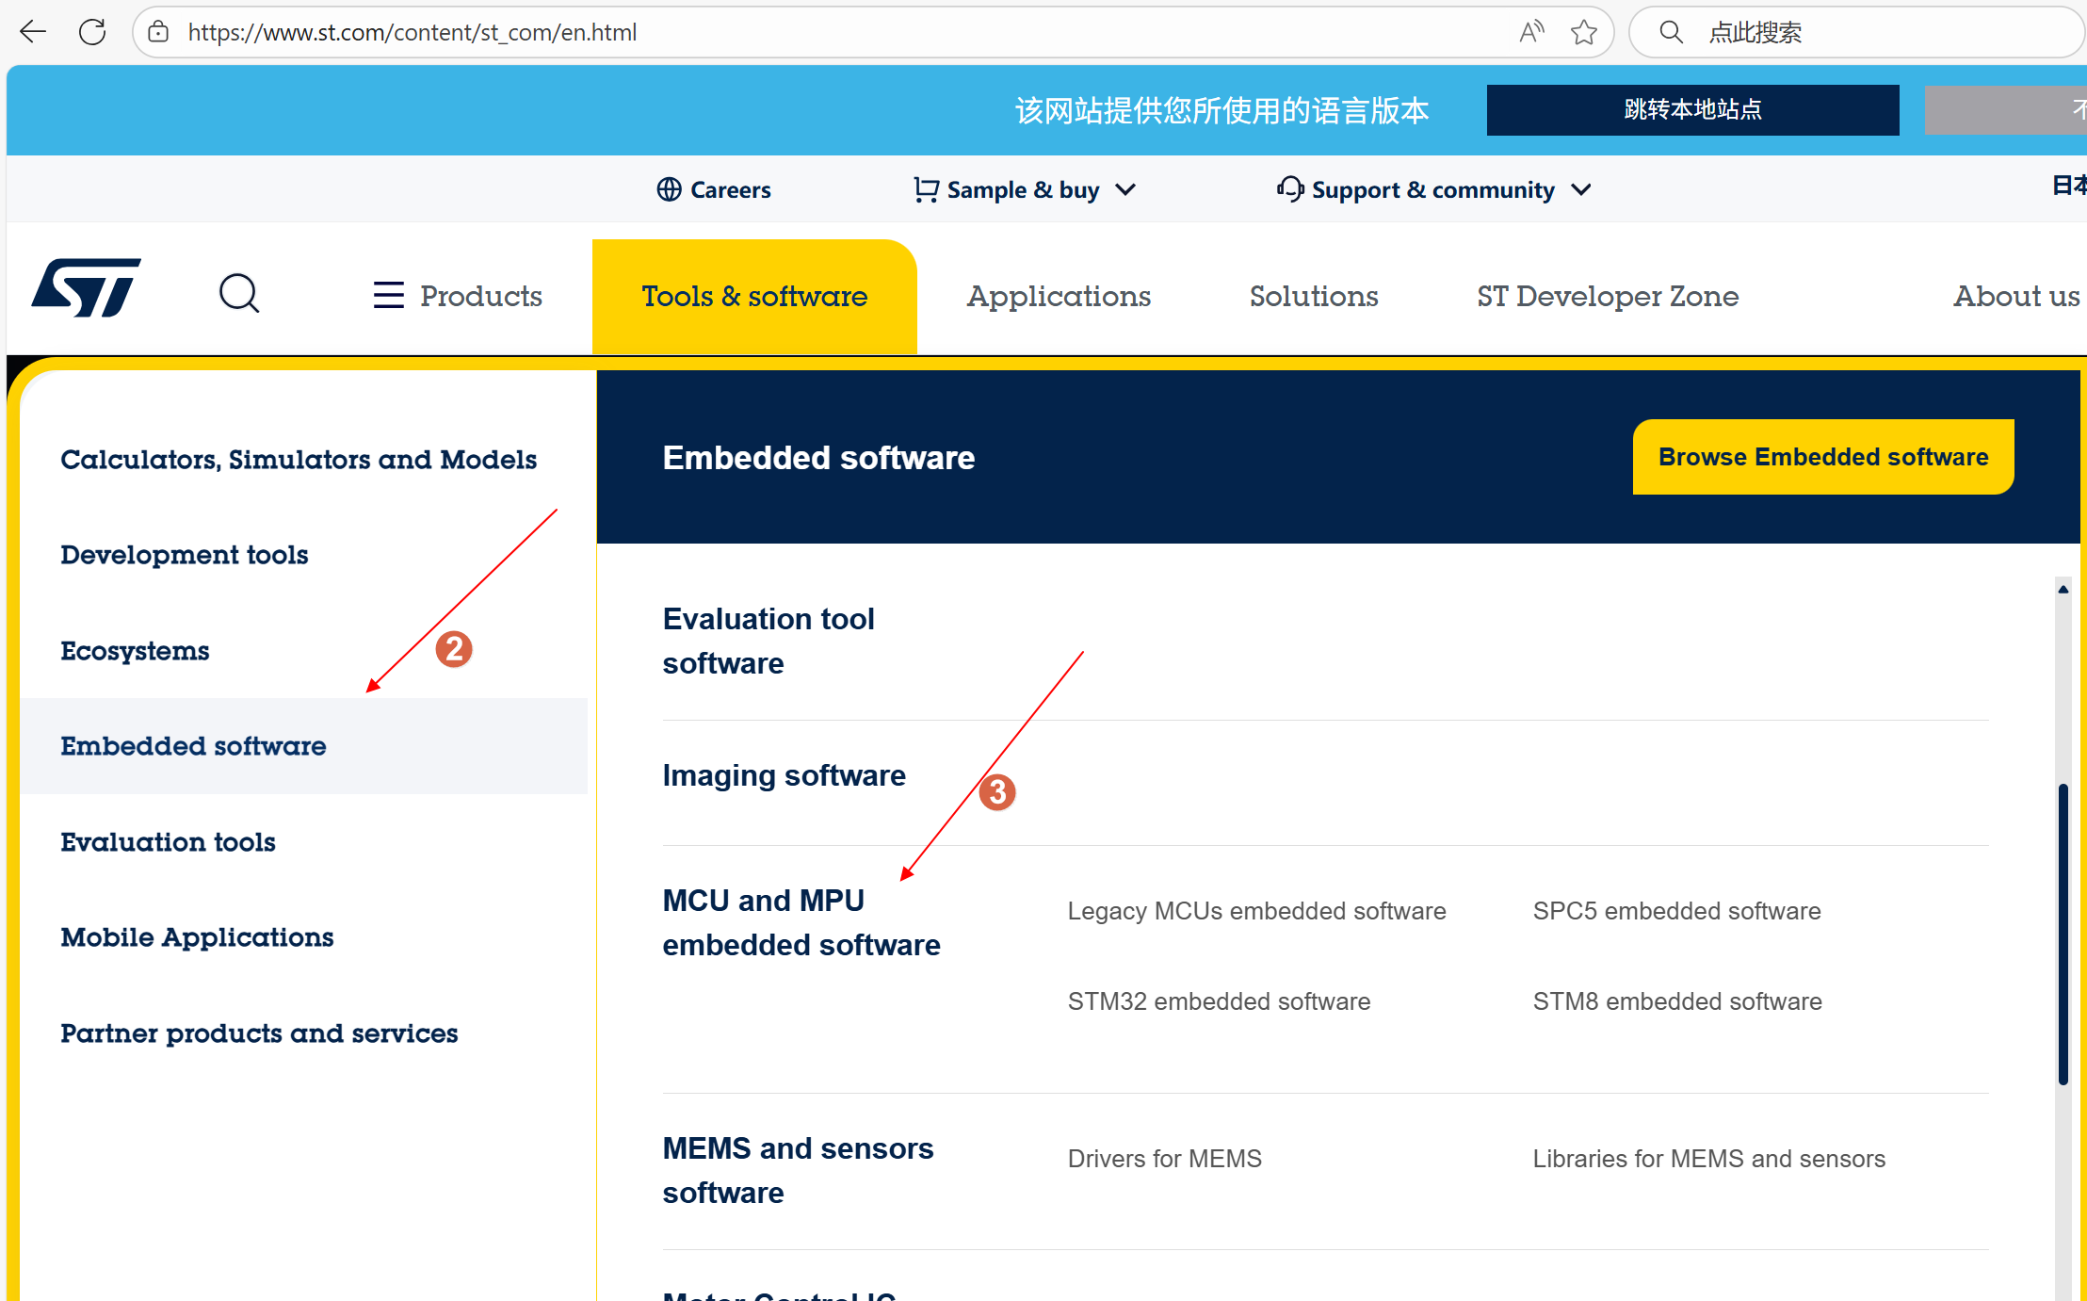Focus the browser address bar URL
Image resolution: width=2087 pixels, height=1301 pixels.
413,32
